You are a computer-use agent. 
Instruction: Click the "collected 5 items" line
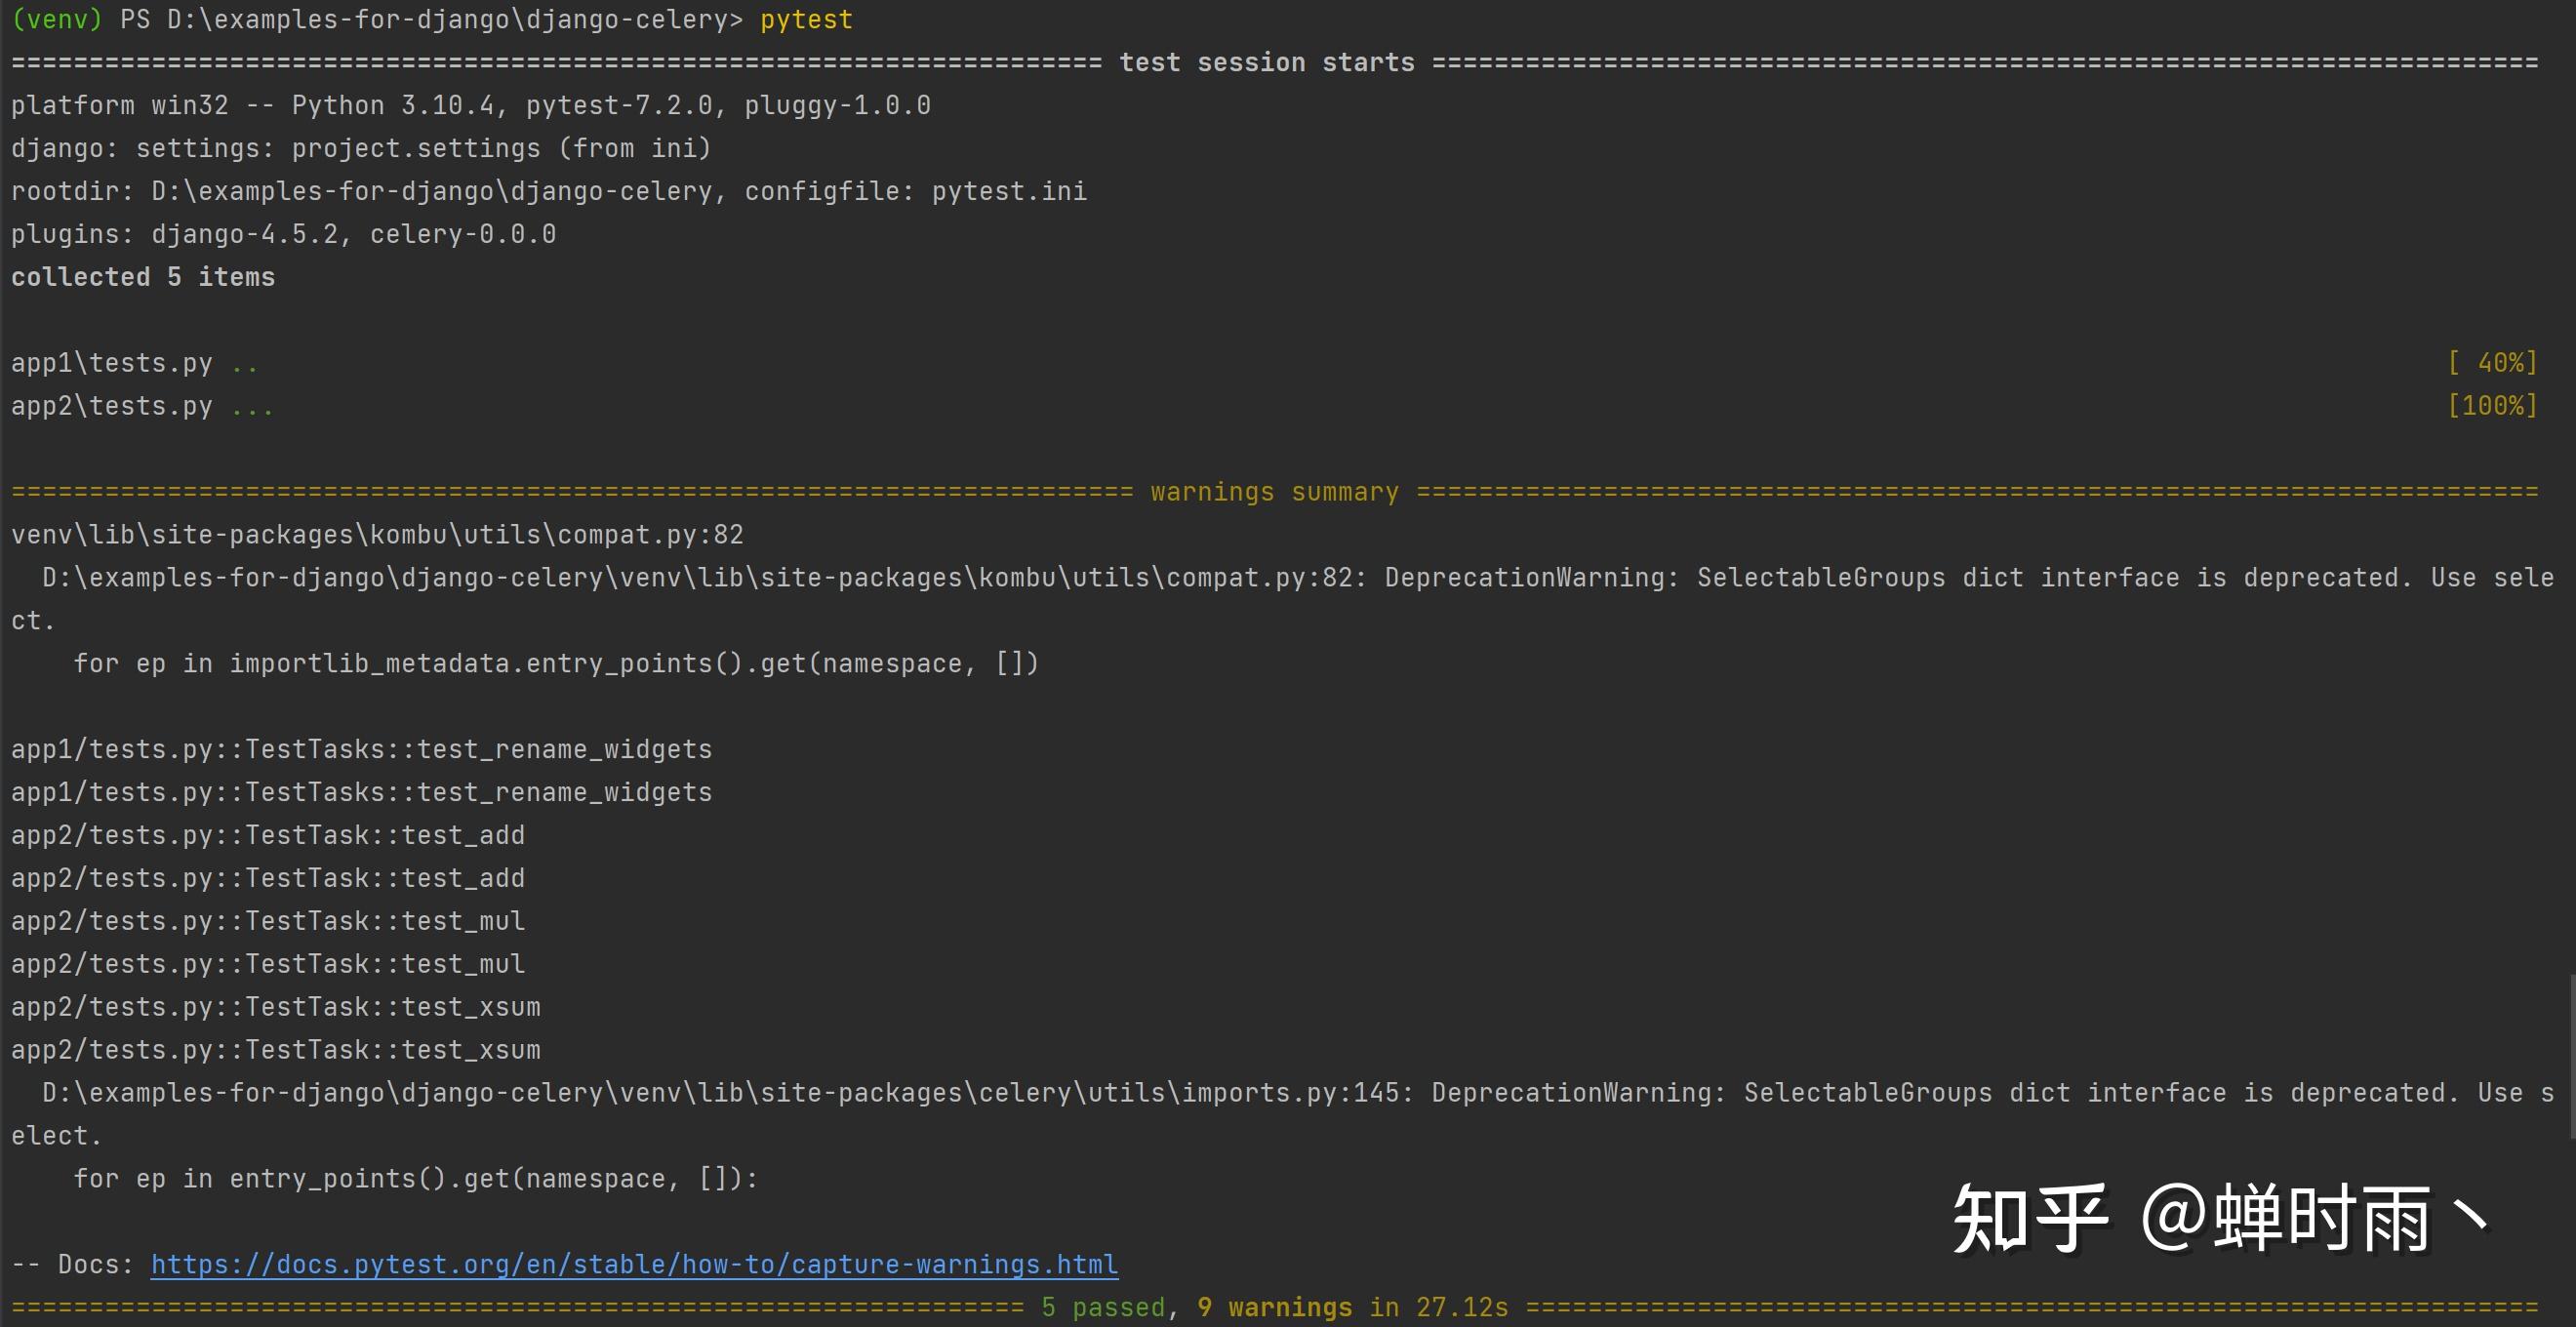pos(143,277)
